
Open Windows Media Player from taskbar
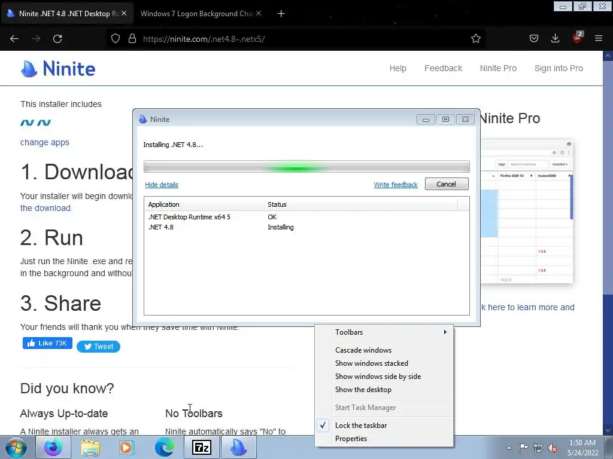coord(127,447)
